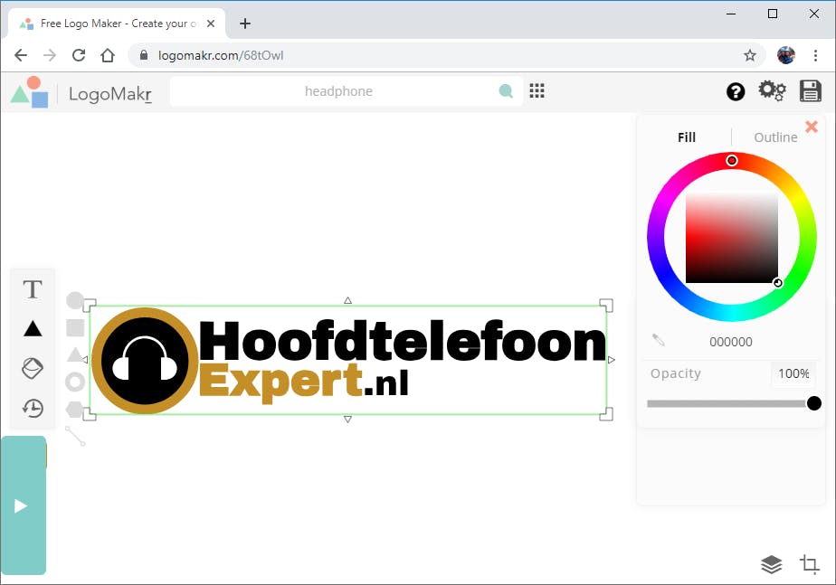Select the crop tool

tap(810, 563)
